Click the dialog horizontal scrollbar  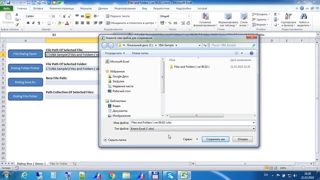coord(196,115)
